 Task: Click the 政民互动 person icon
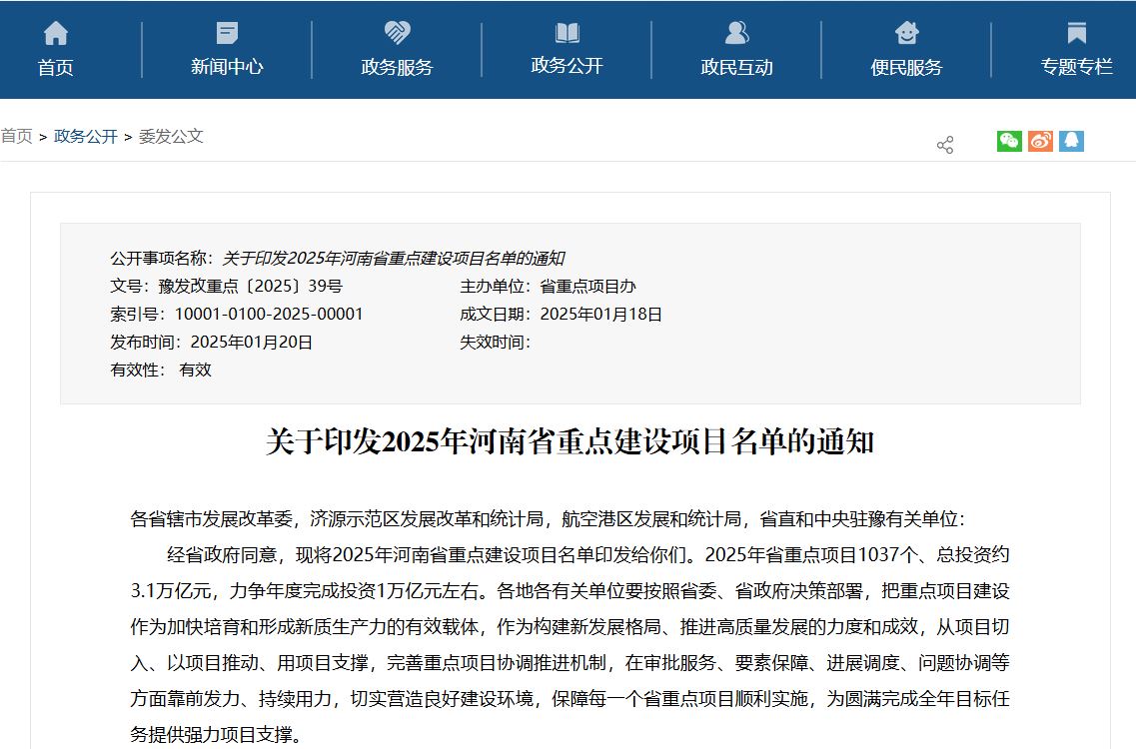click(736, 33)
